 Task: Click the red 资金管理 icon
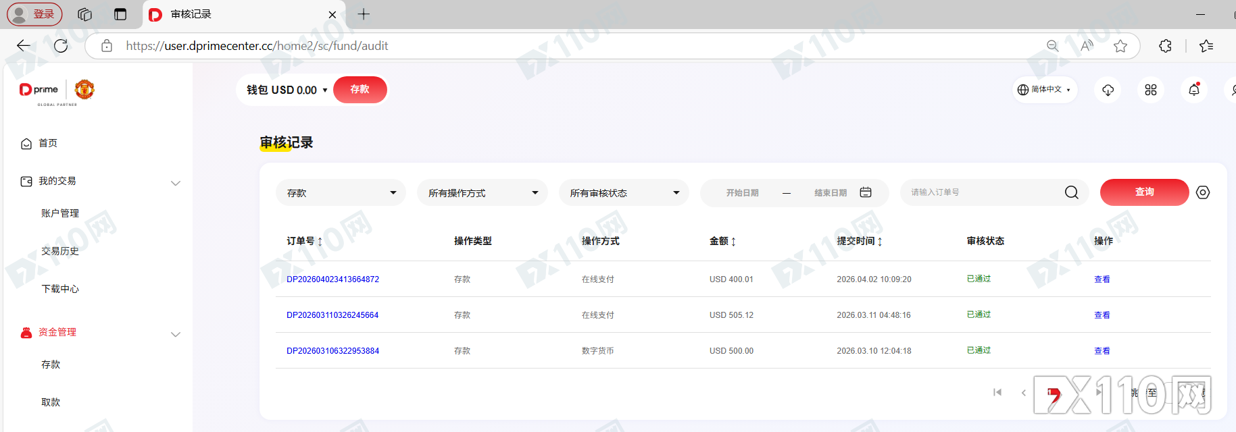click(26, 332)
